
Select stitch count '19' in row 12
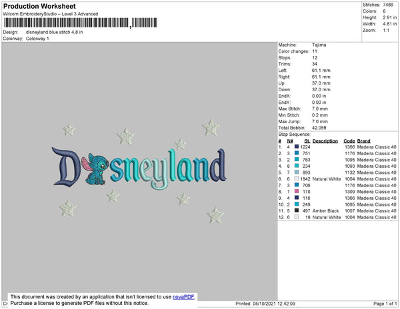[307, 217]
